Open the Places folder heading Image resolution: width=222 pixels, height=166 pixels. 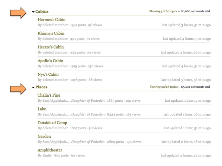(41, 87)
